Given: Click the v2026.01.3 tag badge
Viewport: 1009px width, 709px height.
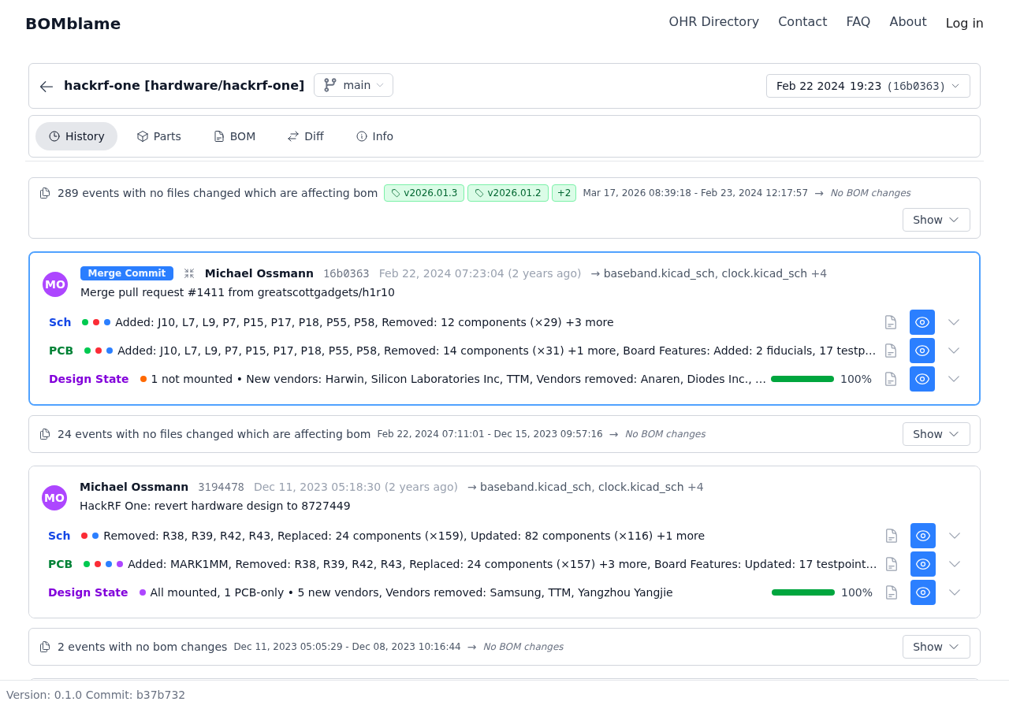Looking at the screenshot, I should pyautogui.click(x=424, y=193).
